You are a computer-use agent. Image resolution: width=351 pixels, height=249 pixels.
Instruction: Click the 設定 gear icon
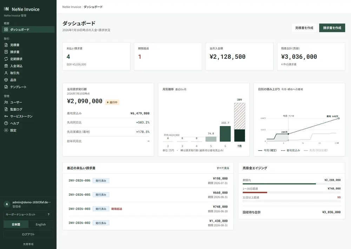[x=6, y=130]
